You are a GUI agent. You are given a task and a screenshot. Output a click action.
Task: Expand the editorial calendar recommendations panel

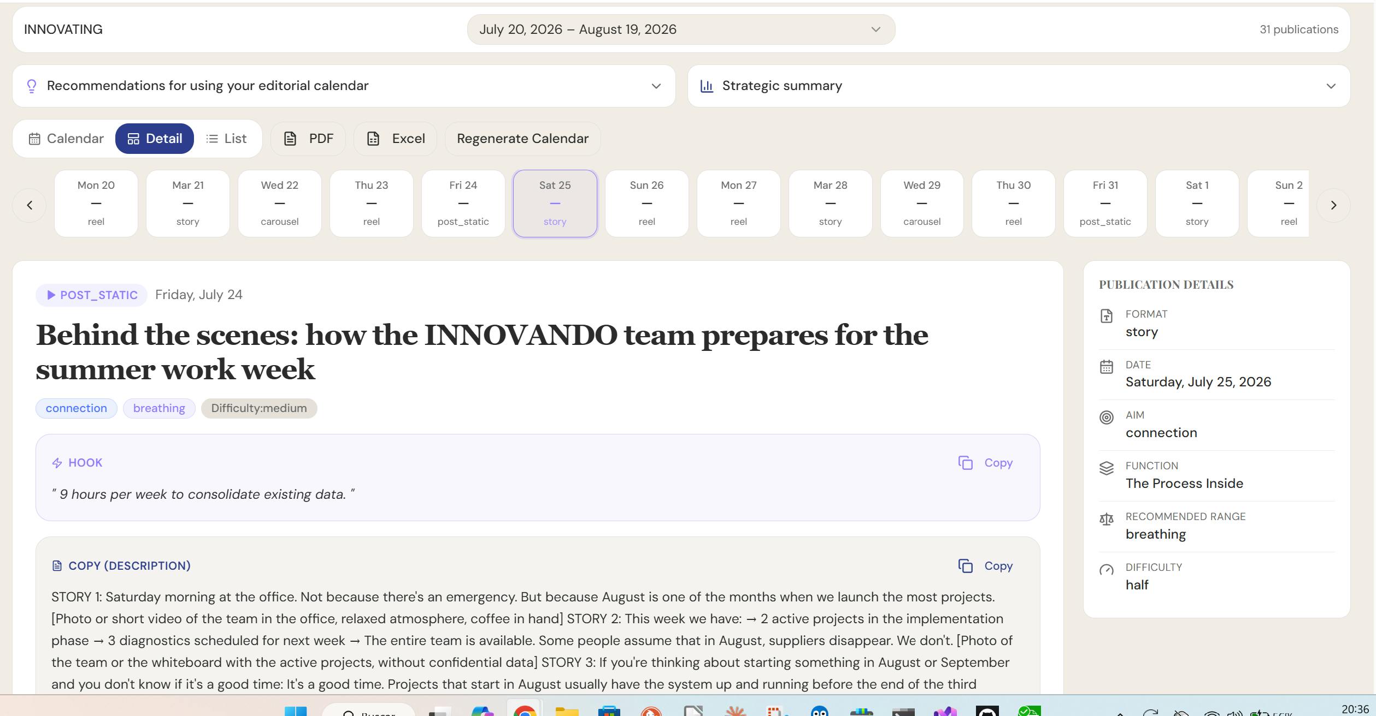pyautogui.click(x=344, y=86)
